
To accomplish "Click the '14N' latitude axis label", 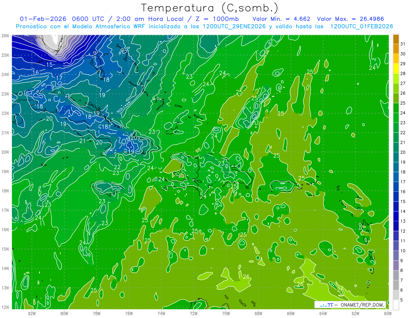I will 5,268.
